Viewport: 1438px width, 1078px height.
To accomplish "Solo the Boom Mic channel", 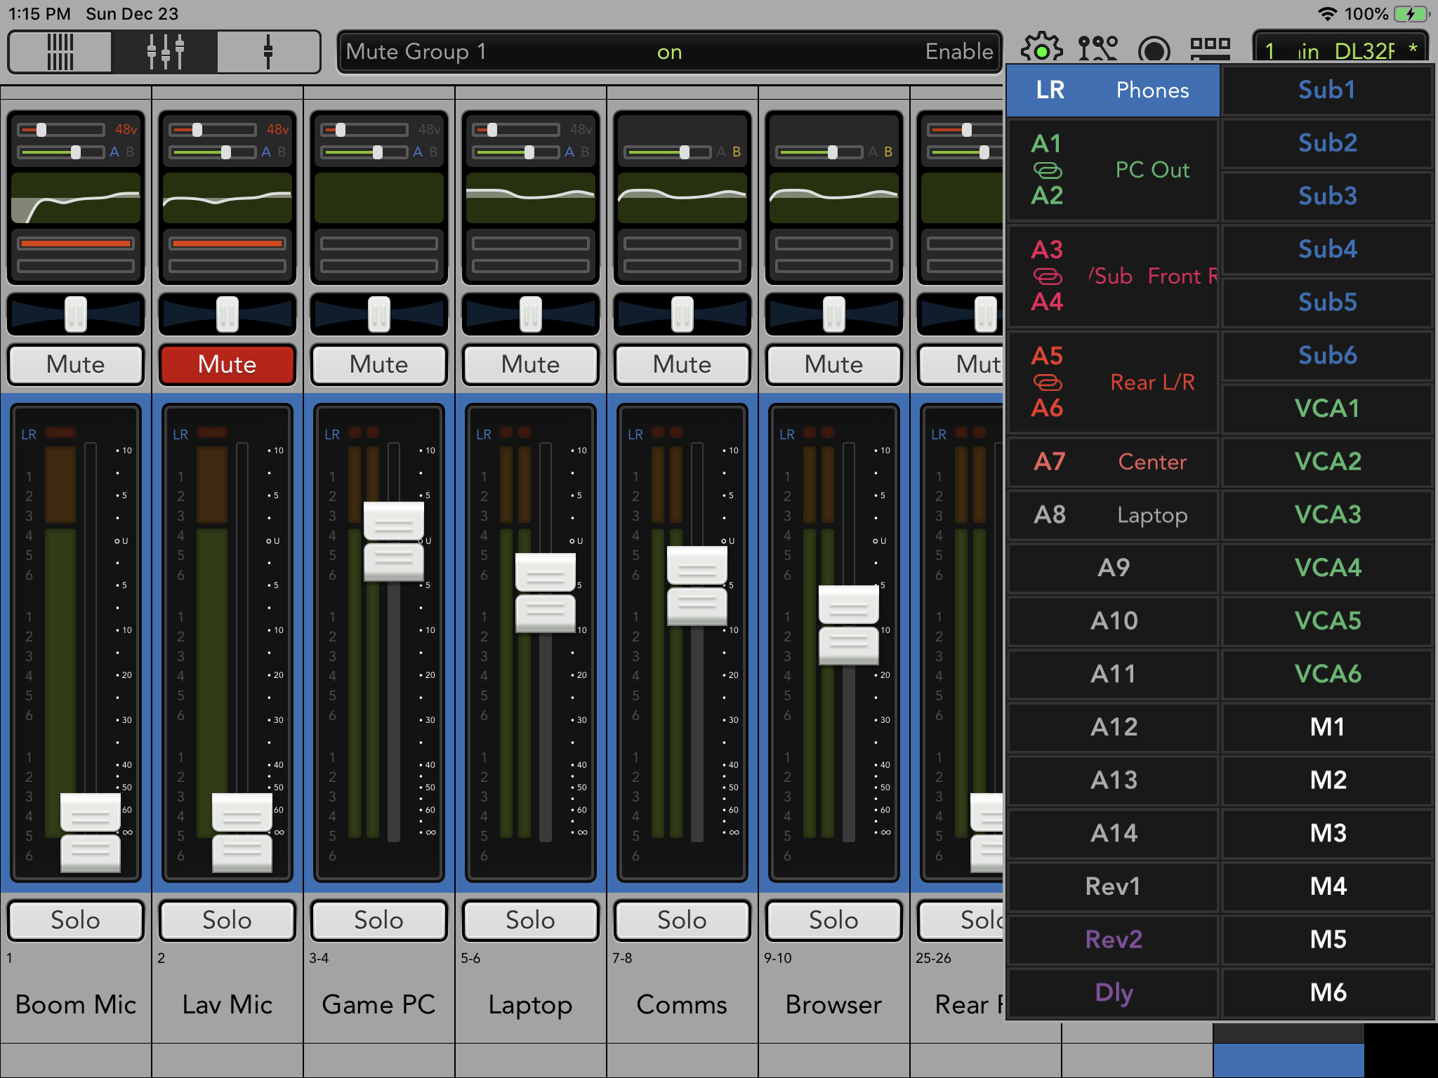I will click(x=76, y=920).
